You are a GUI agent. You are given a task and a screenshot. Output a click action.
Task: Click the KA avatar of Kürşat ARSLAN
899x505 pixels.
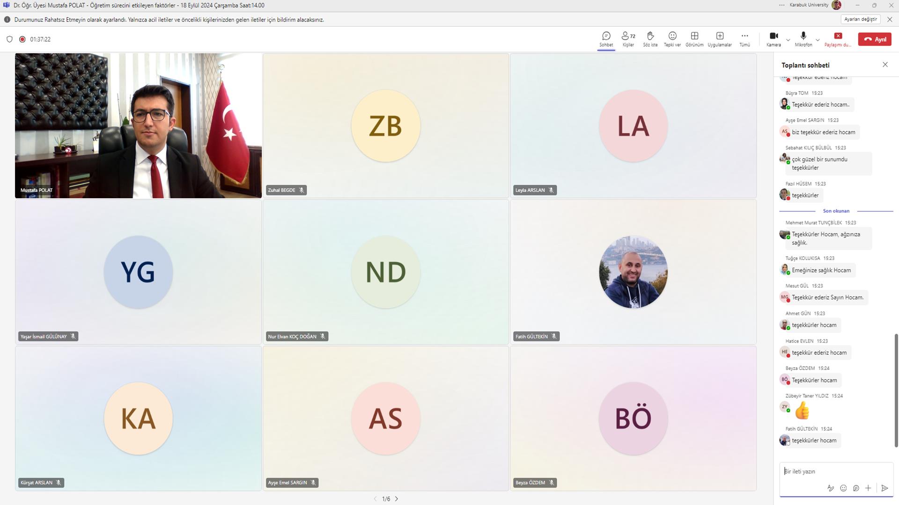(138, 418)
